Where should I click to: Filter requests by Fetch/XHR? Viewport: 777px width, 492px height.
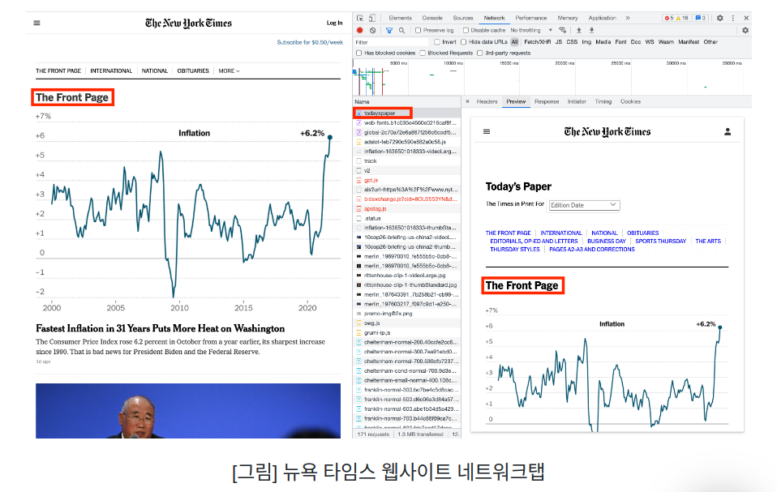click(537, 42)
